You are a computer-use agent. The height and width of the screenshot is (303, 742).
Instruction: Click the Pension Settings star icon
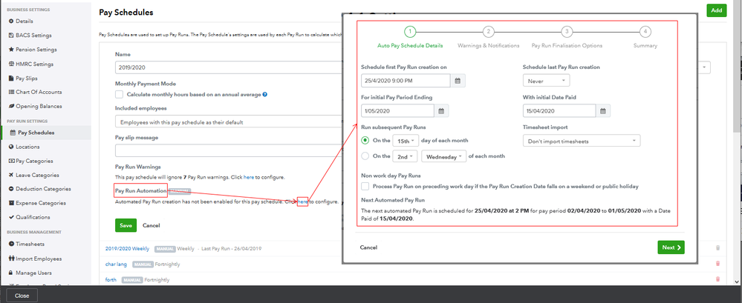coord(11,50)
